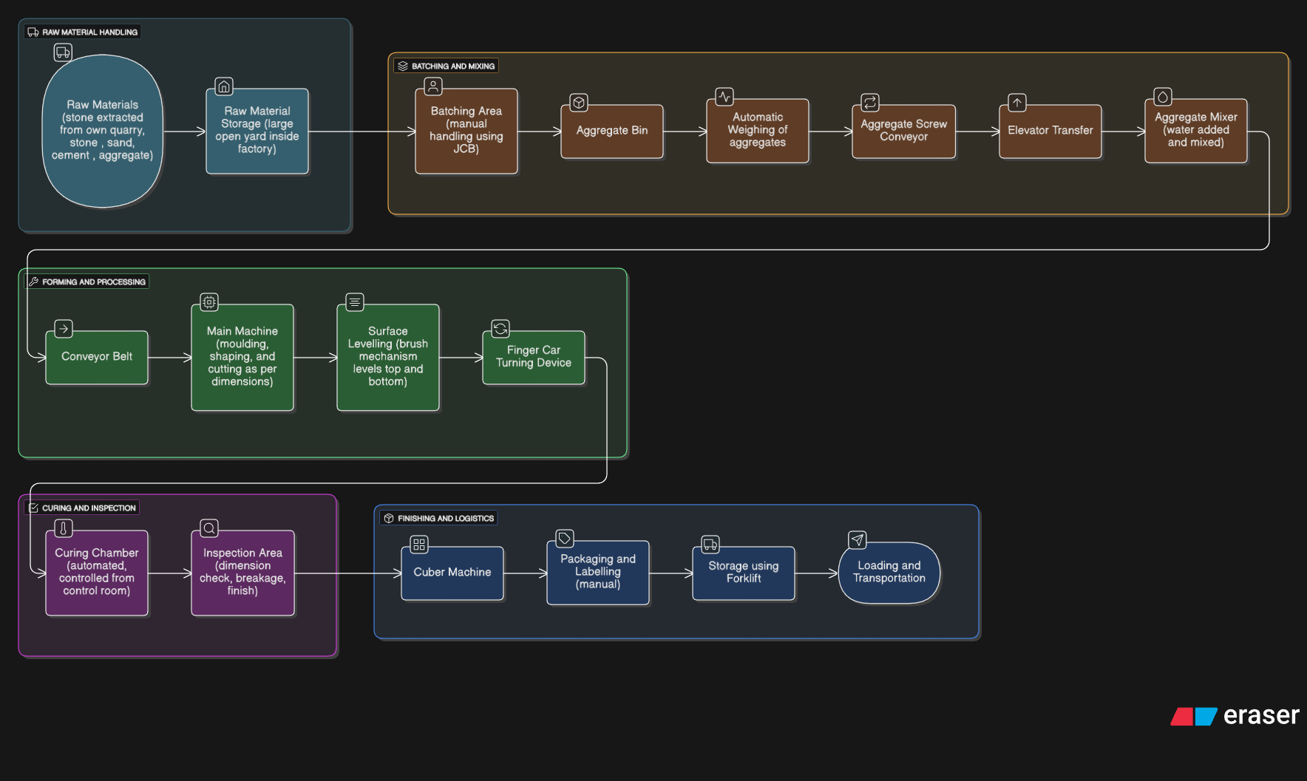Click the CURING AND INSPECTION group title
1307x781 pixels.
click(89, 508)
